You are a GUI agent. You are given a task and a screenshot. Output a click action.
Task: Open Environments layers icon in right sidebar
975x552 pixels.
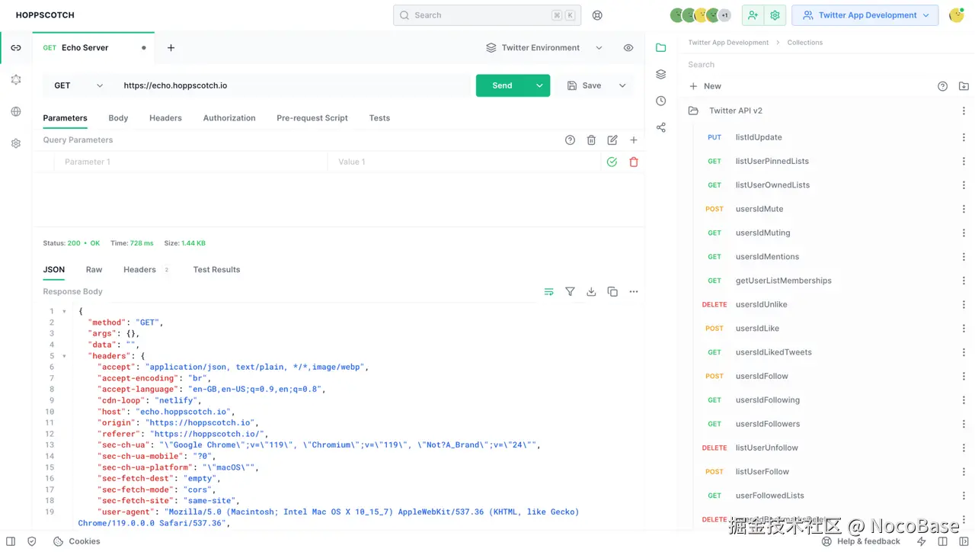coord(660,74)
